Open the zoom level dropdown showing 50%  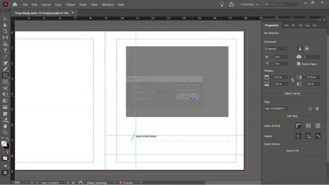(x=26, y=183)
